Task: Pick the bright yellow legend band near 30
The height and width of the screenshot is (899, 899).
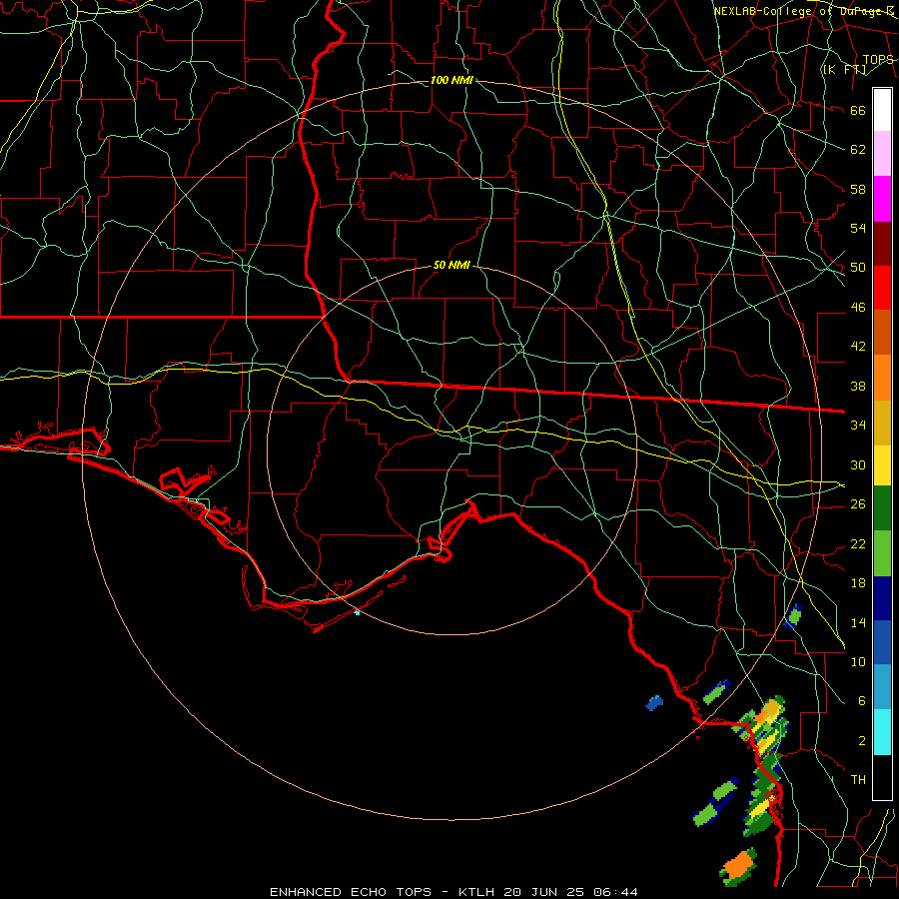Action: tap(882, 464)
